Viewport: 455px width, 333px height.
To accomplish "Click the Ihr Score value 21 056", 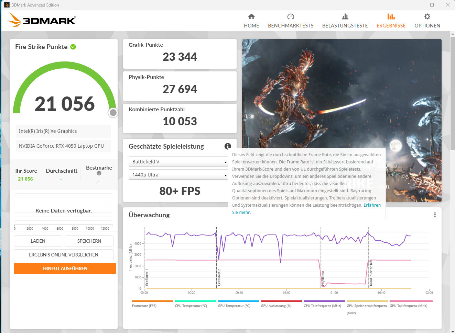I will point(25,179).
